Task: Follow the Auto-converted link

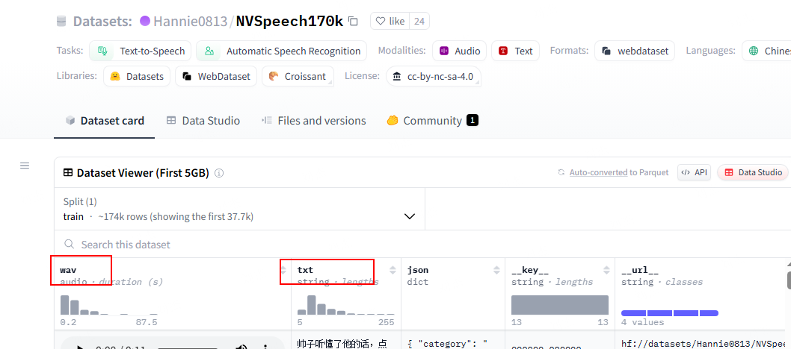Action: pyautogui.click(x=598, y=172)
